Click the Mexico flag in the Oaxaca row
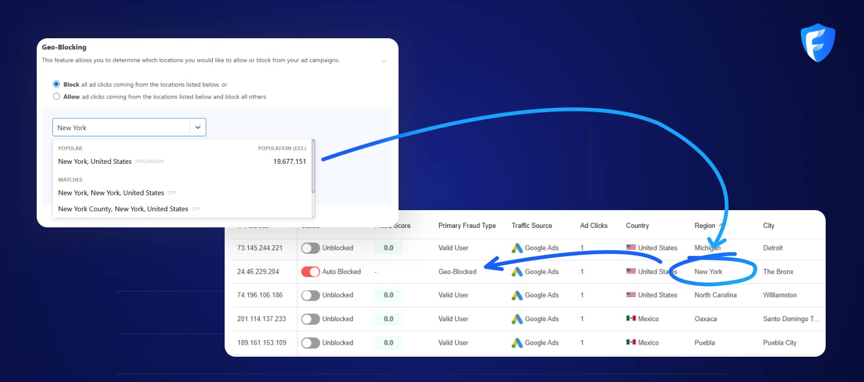This screenshot has height=382, width=864. pyautogui.click(x=631, y=318)
